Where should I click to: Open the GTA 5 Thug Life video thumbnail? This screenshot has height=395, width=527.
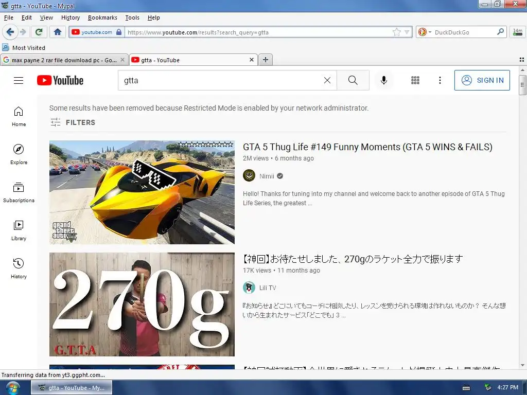pyautogui.click(x=142, y=192)
